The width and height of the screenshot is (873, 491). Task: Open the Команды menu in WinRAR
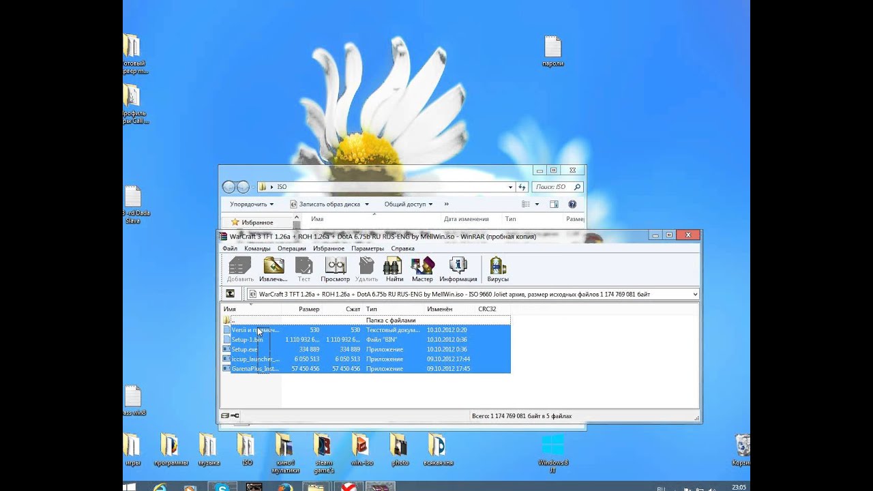[257, 248]
